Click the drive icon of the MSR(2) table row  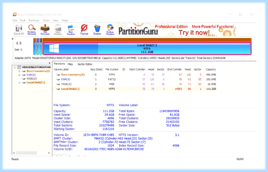pyautogui.click(x=58, y=84)
